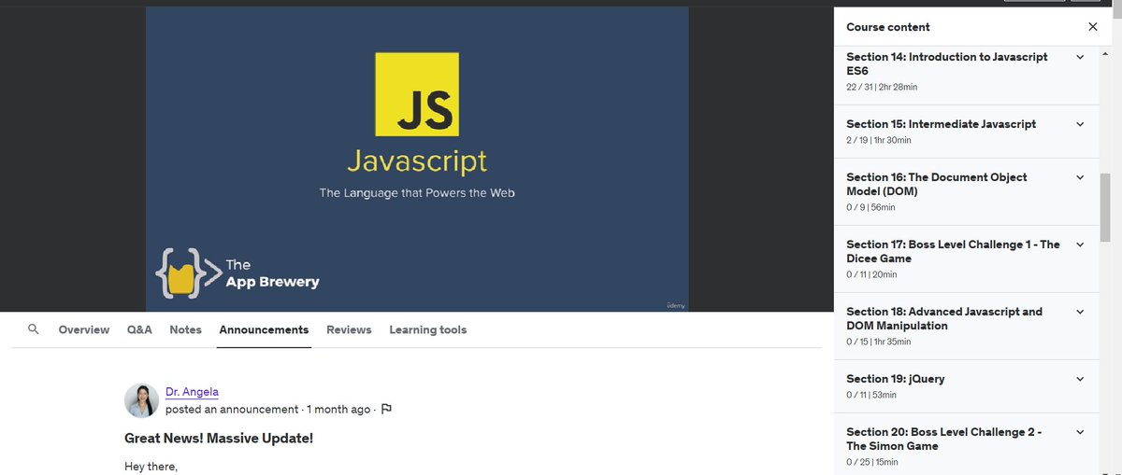Screen dimensions: 1122x475
Task: Expand Section 15 Intermediate Javascript chevron
Action: point(1080,124)
